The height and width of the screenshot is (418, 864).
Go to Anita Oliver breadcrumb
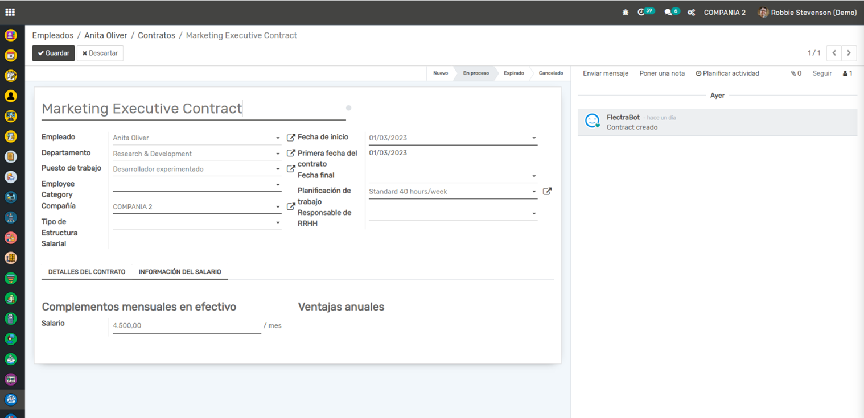pyautogui.click(x=106, y=35)
